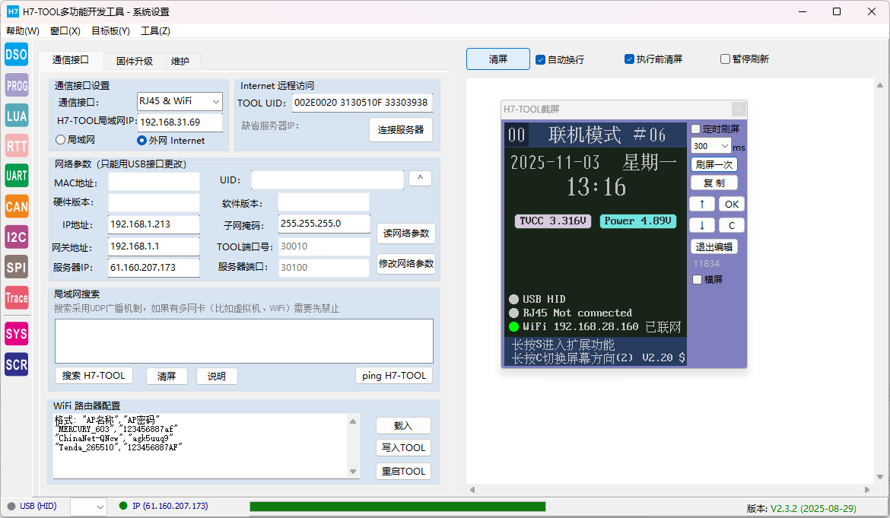The height and width of the screenshot is (518, 890).
Task: Uncheck the 自动换行 checkbox
Action: click(541, 59)
